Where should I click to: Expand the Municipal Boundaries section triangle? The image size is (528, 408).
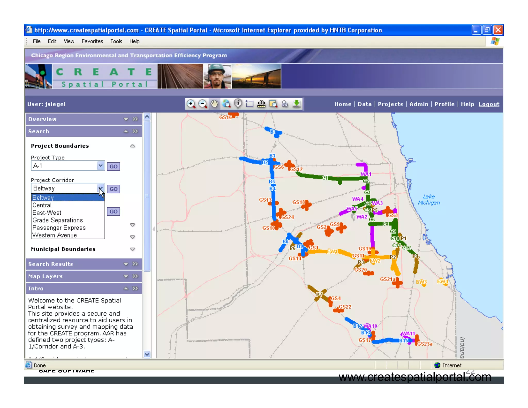tap(133, 249)
